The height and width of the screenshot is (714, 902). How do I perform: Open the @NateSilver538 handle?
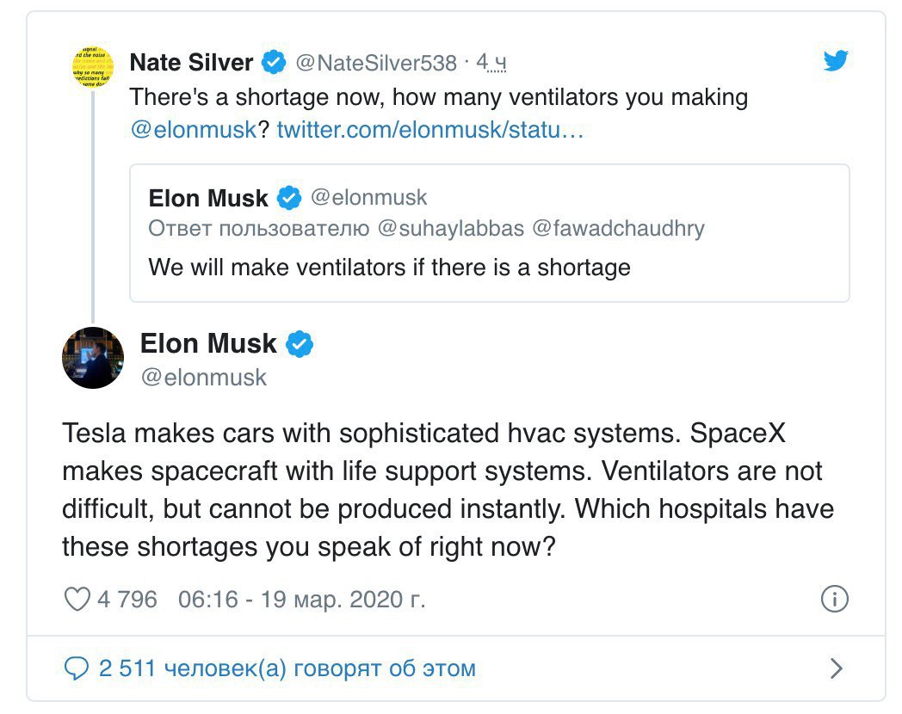point(376,63)
